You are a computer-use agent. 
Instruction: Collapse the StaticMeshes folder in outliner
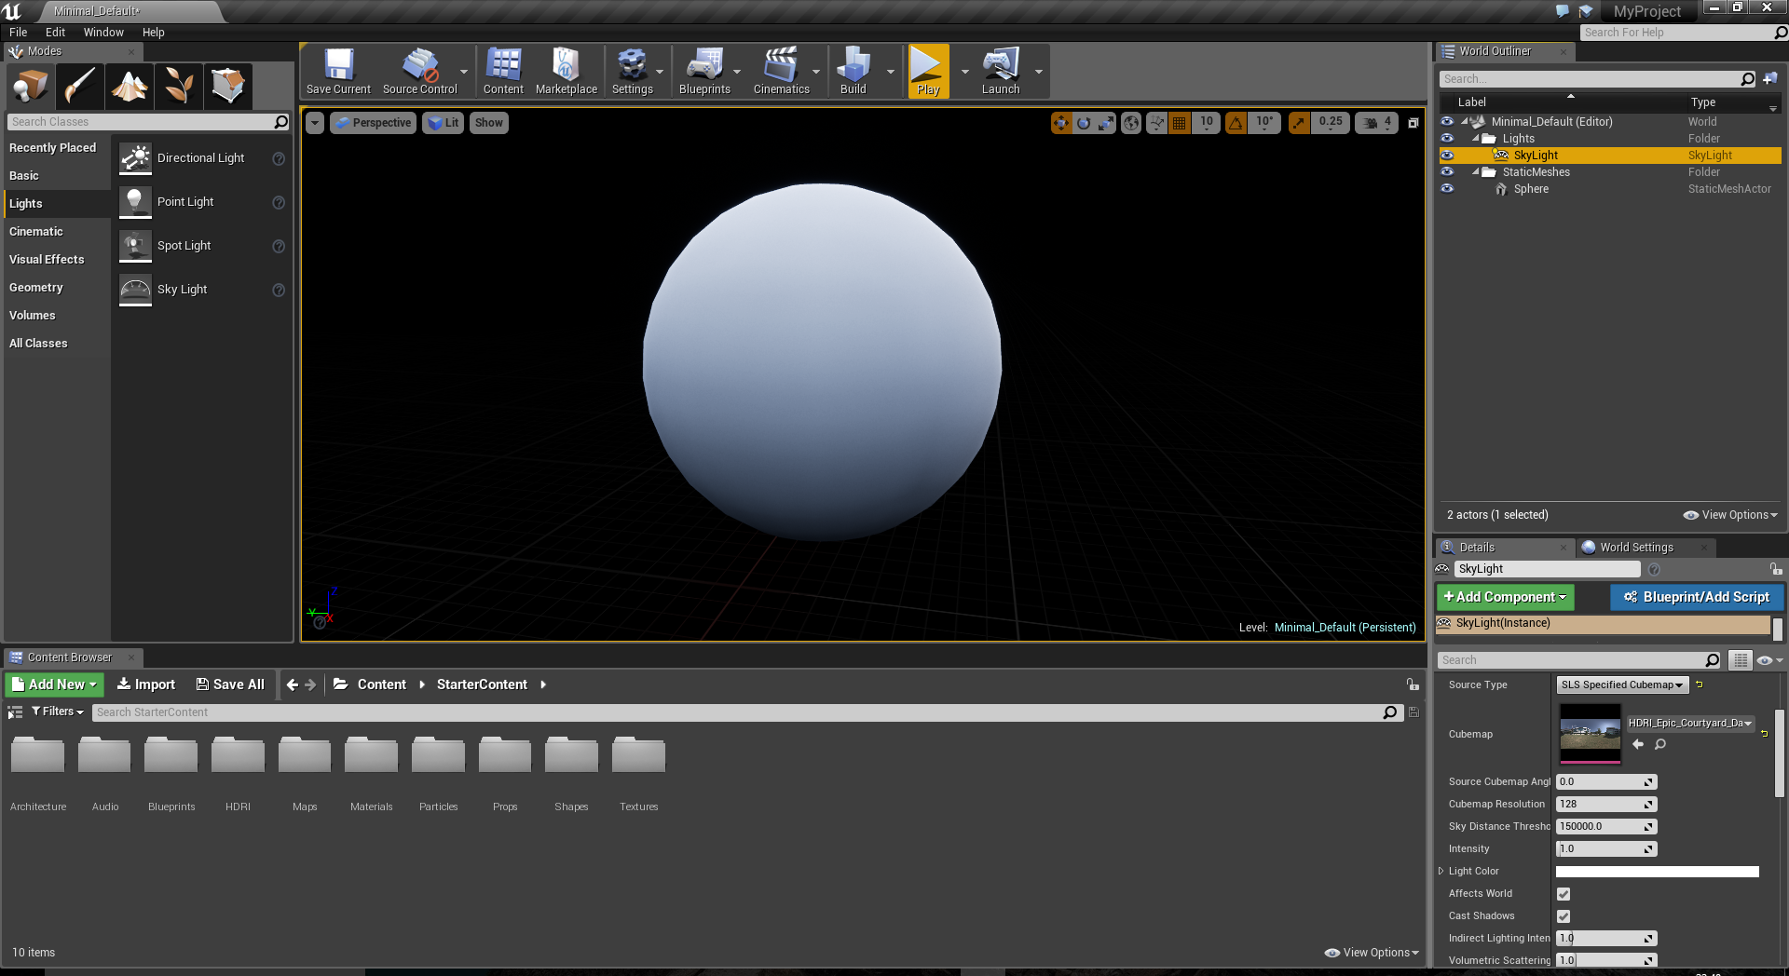coord(1476,172)
